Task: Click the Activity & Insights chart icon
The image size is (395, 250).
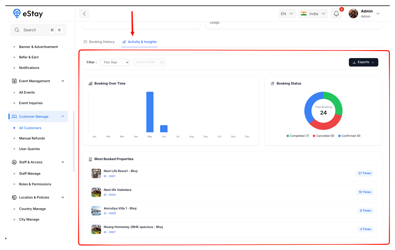Action: click(124, 42)
